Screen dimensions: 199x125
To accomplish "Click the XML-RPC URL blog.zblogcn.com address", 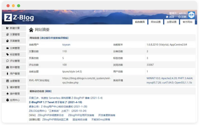I will [x=86, y=80].
